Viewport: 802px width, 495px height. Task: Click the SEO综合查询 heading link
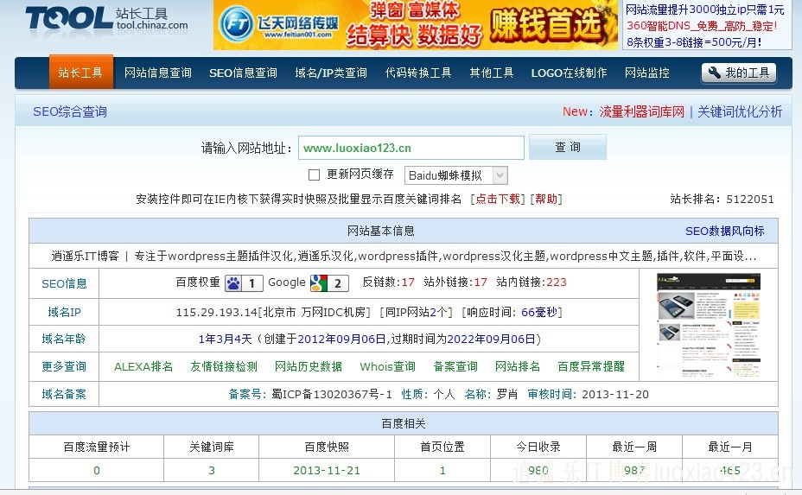point(70,111)
